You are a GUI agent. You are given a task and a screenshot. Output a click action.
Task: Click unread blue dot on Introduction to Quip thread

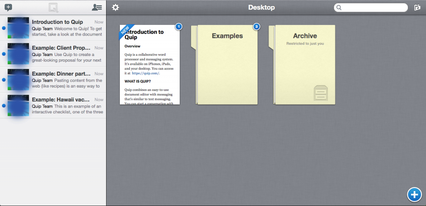pos(3,28)
